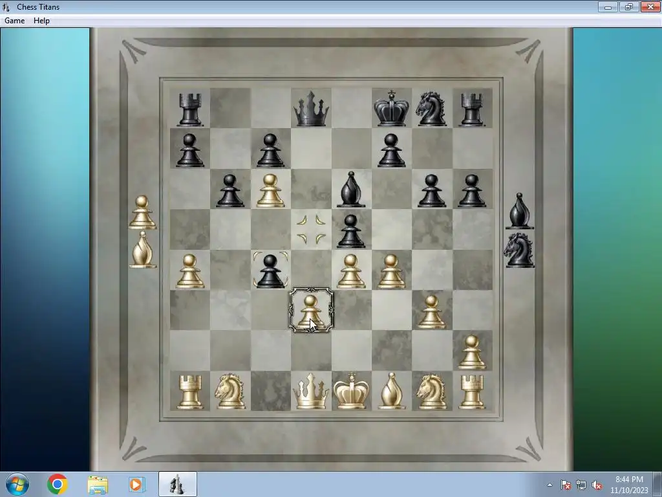Click the Chess Titans taskbar button
The width and height of the screenshot is (662, 497).
click(x=177, y=484)
